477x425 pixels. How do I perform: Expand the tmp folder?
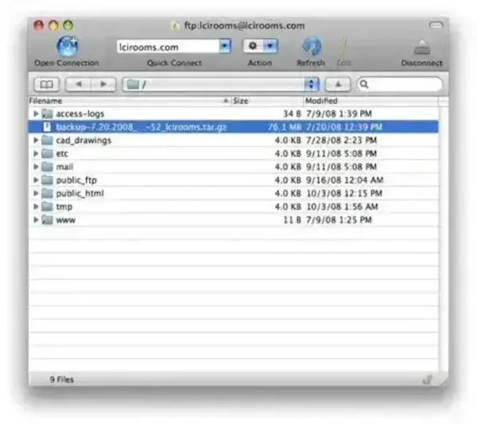click(x=36, y=207)
